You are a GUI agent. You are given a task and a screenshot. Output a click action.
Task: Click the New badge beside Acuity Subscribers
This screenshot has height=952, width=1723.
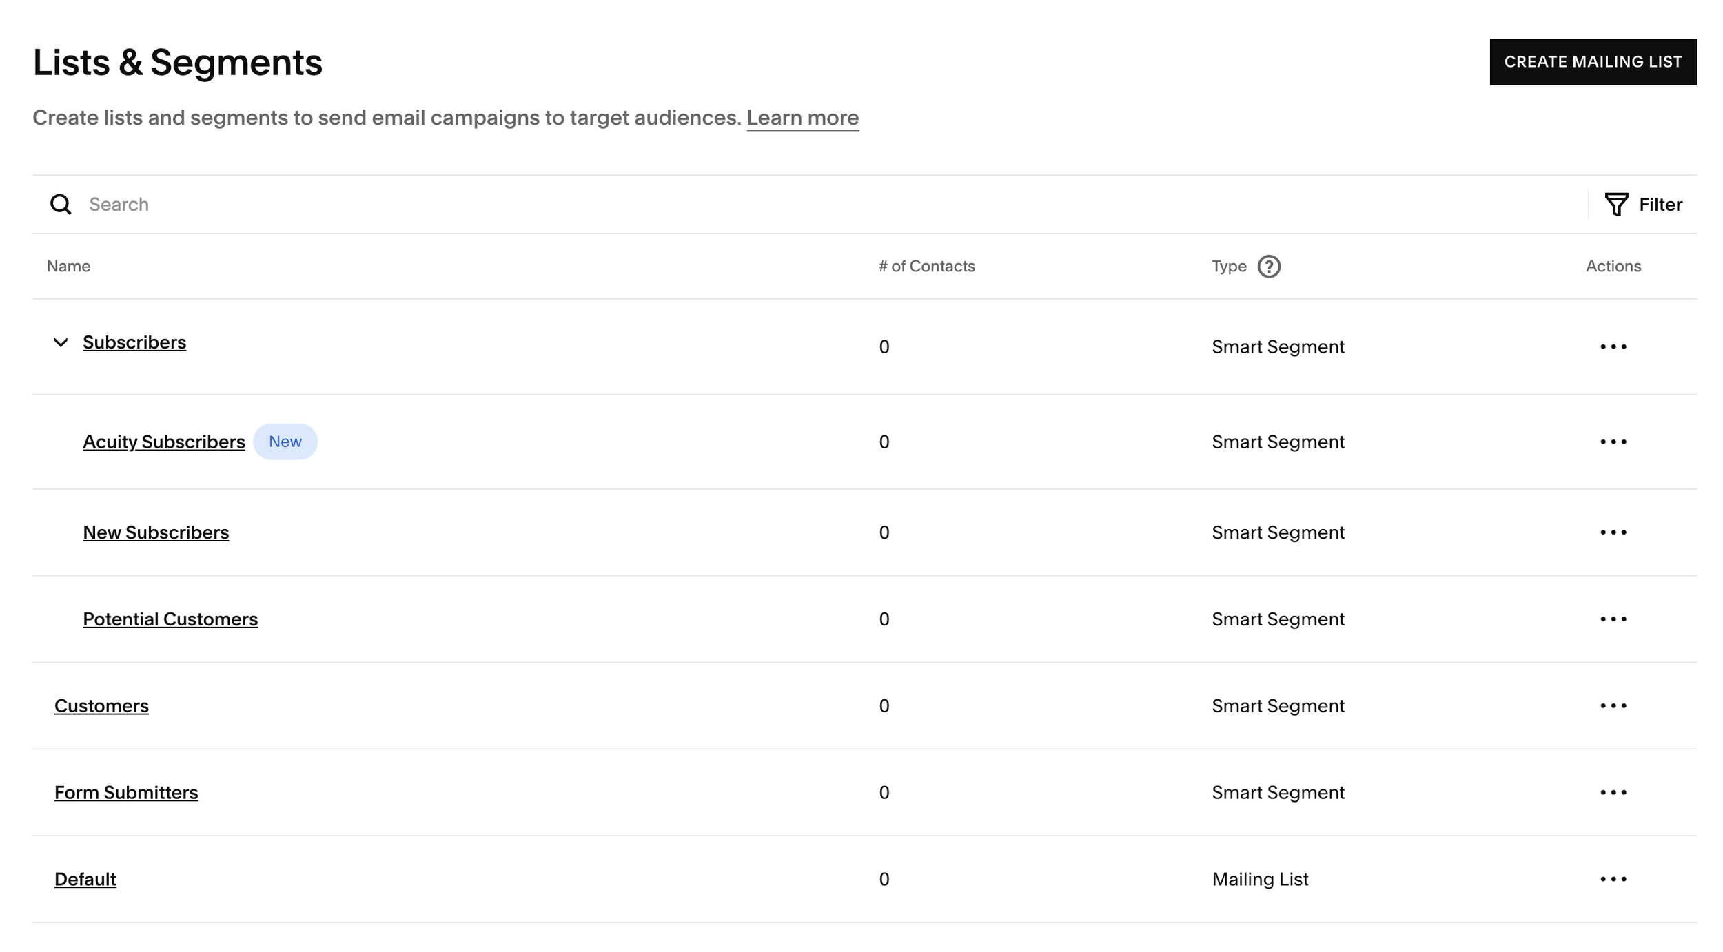285,442
